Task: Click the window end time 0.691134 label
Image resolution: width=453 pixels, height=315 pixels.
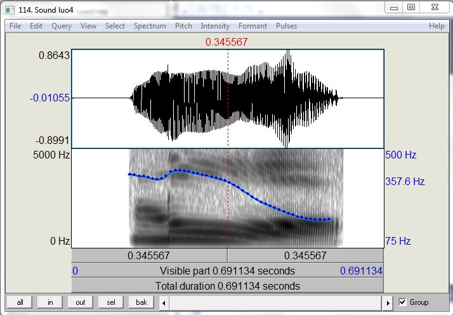Action: click(x=361, y=271)
